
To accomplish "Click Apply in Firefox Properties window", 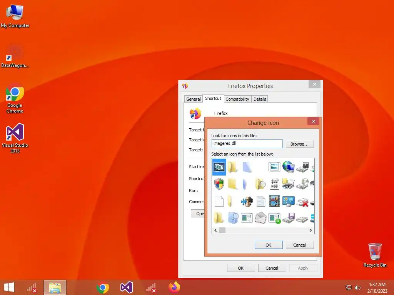I will click(x=303, y=268).
